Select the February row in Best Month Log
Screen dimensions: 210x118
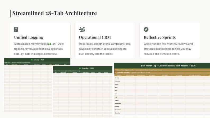click(x=162, y=81)
